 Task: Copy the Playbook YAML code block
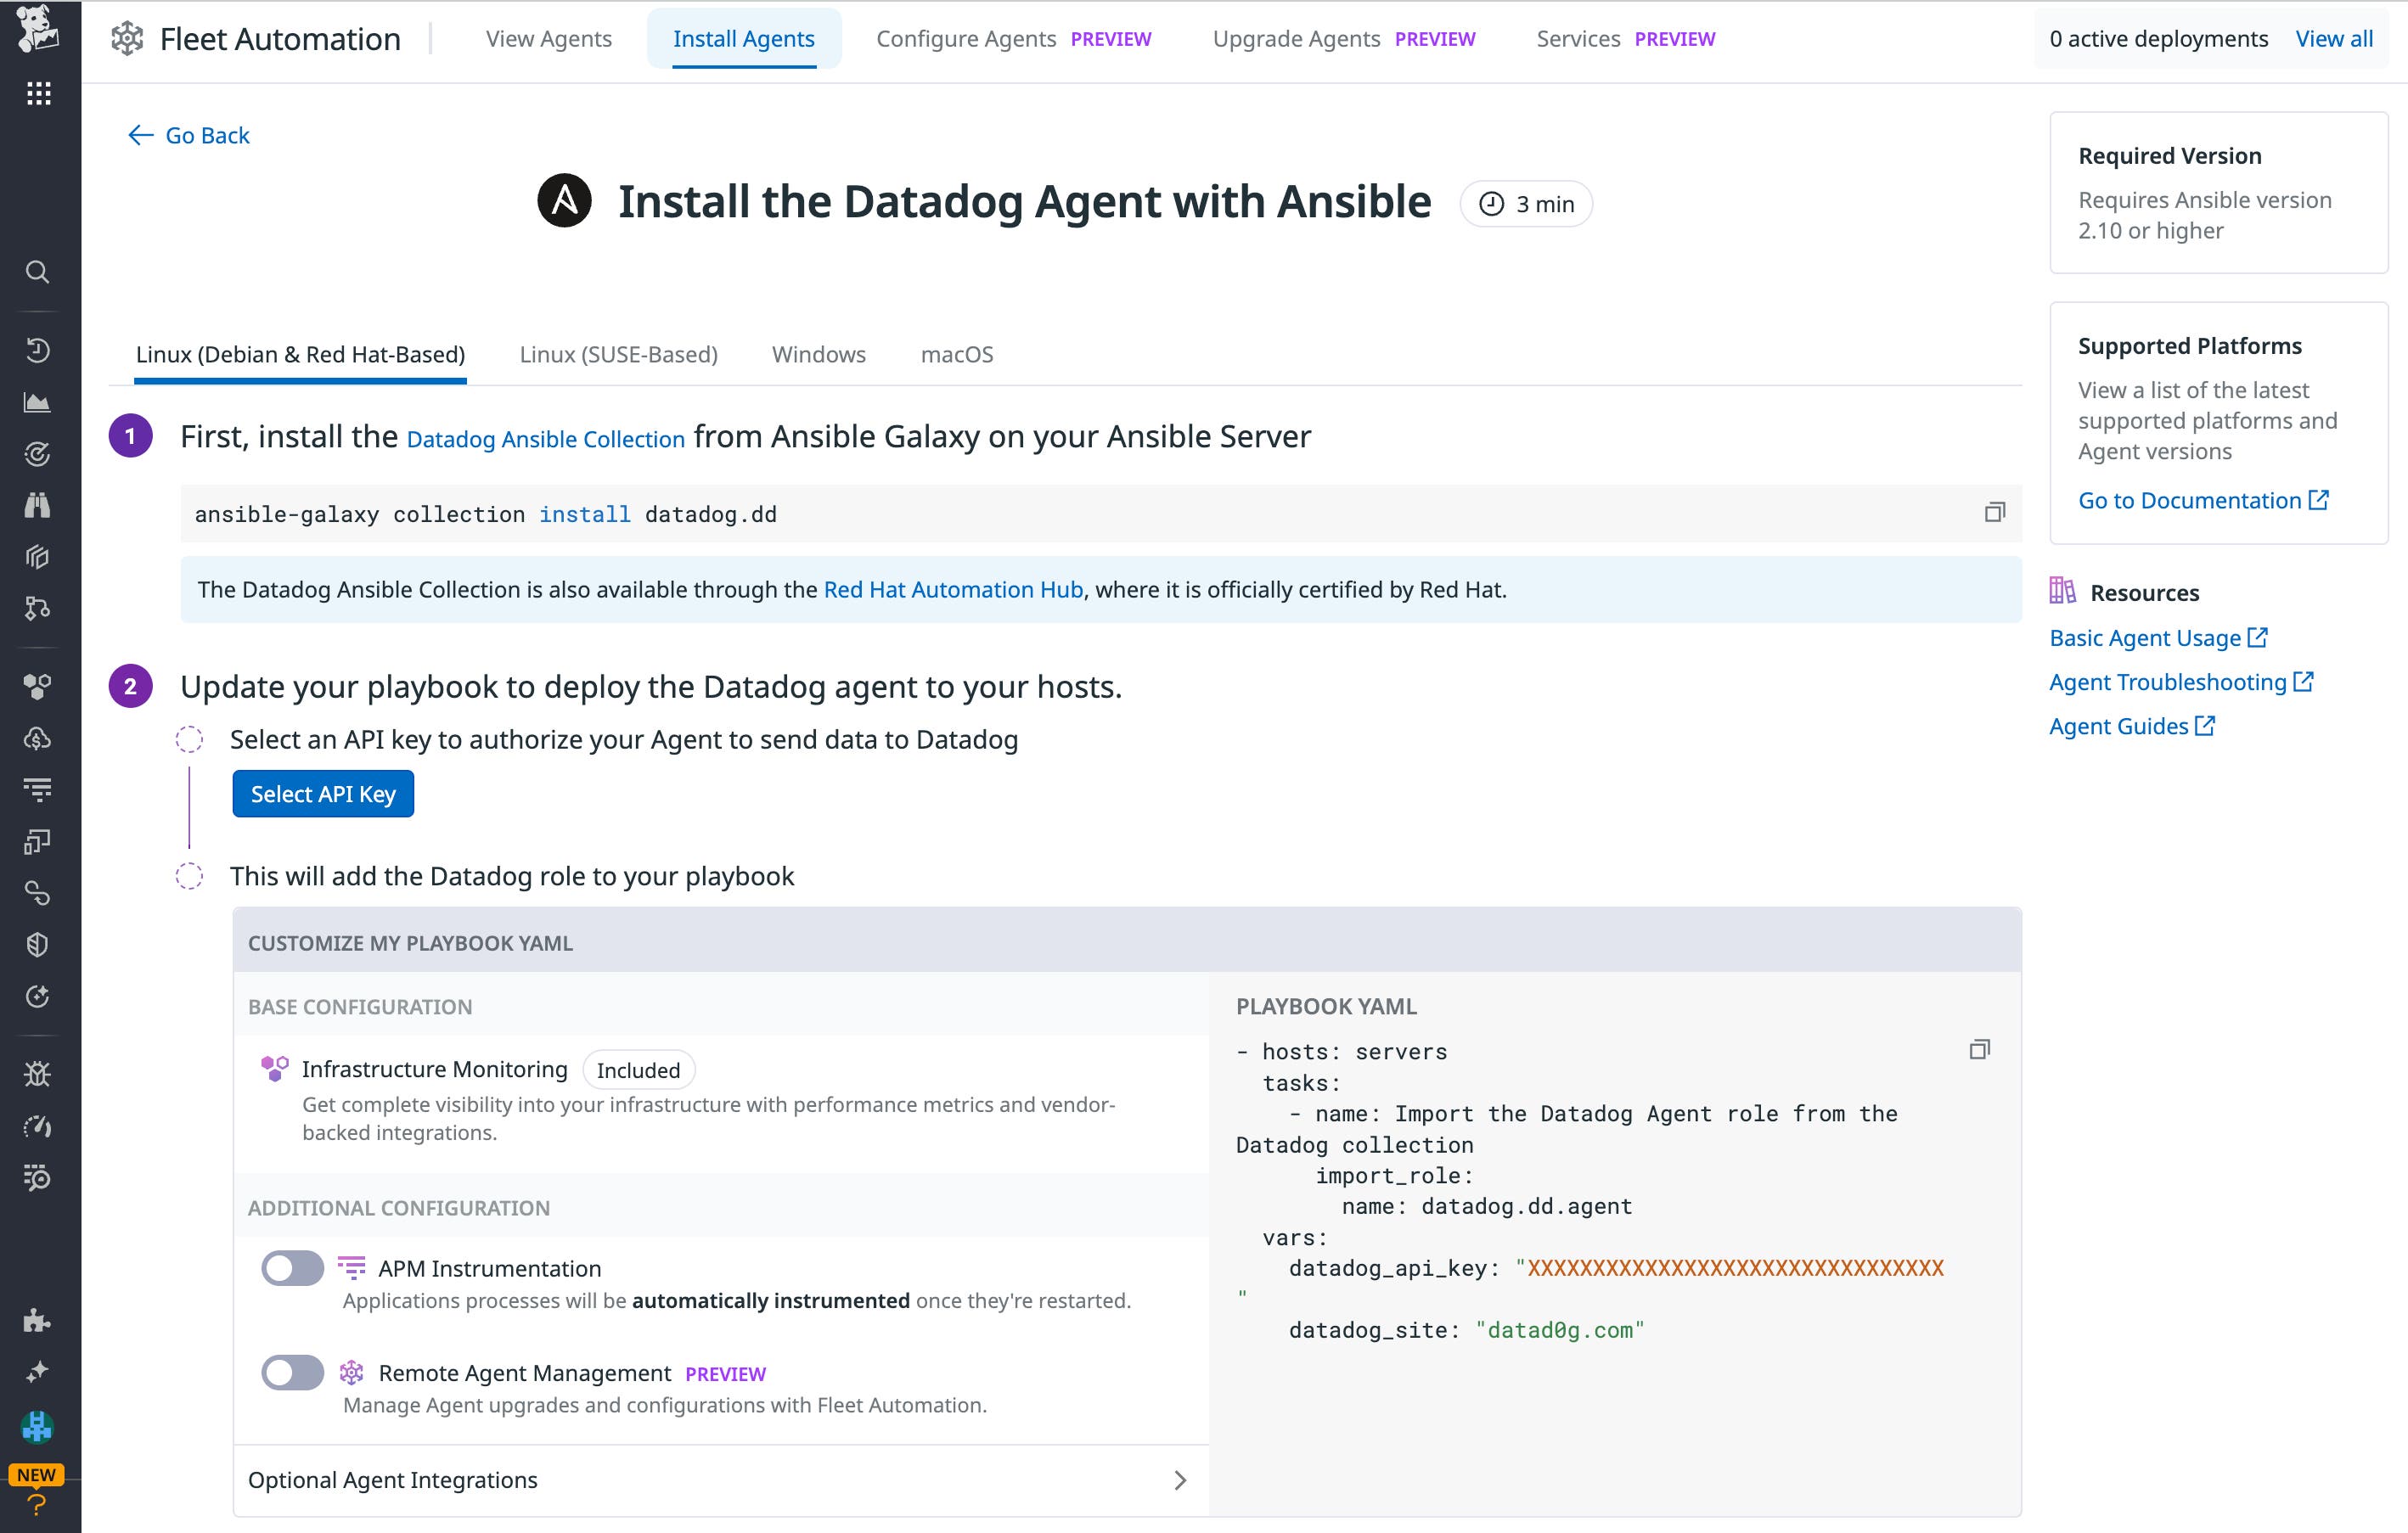pos(1981,1050)
